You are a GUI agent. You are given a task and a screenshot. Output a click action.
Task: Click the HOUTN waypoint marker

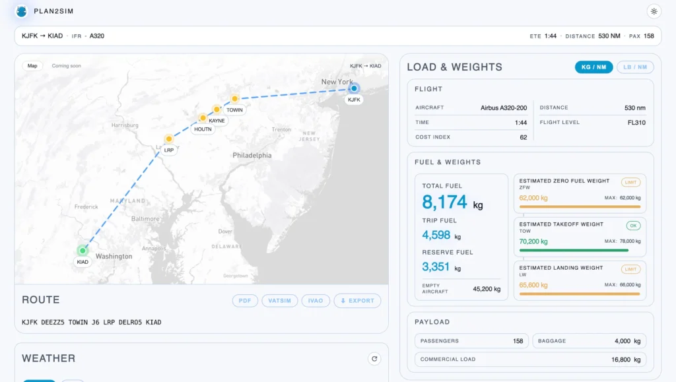[203, 119]
